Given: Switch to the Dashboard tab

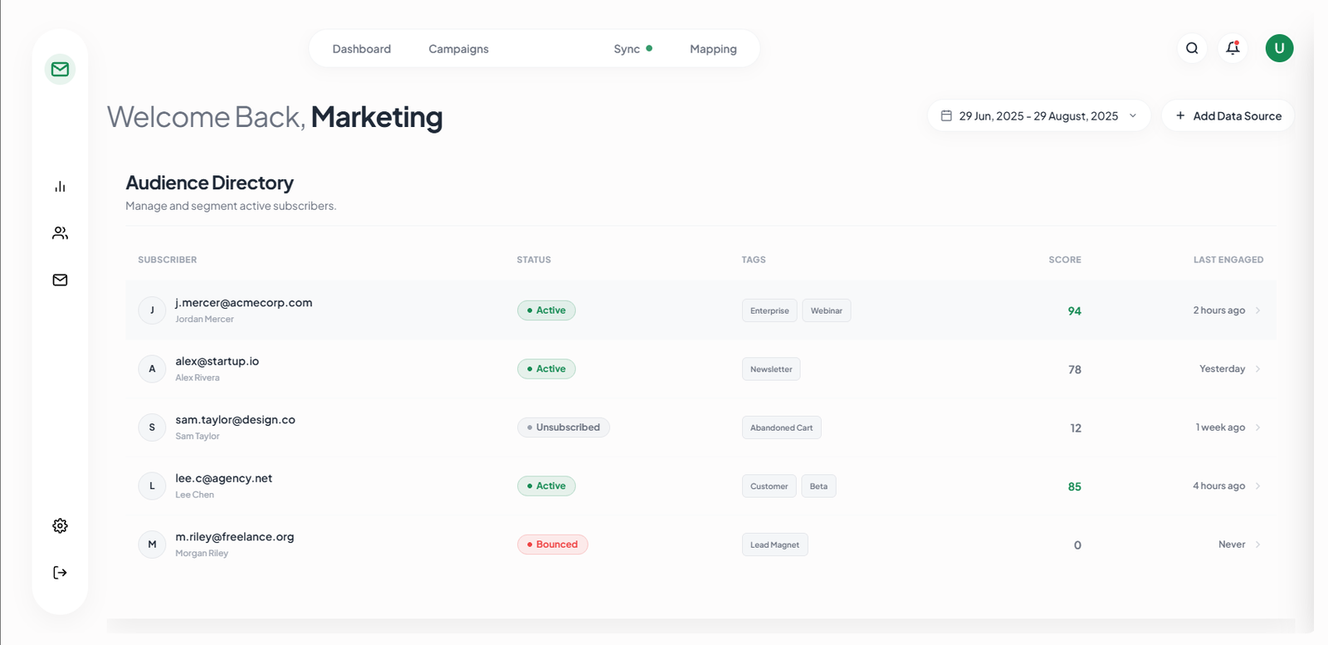Looking at the screenshot, I should (x=361, y=49).
